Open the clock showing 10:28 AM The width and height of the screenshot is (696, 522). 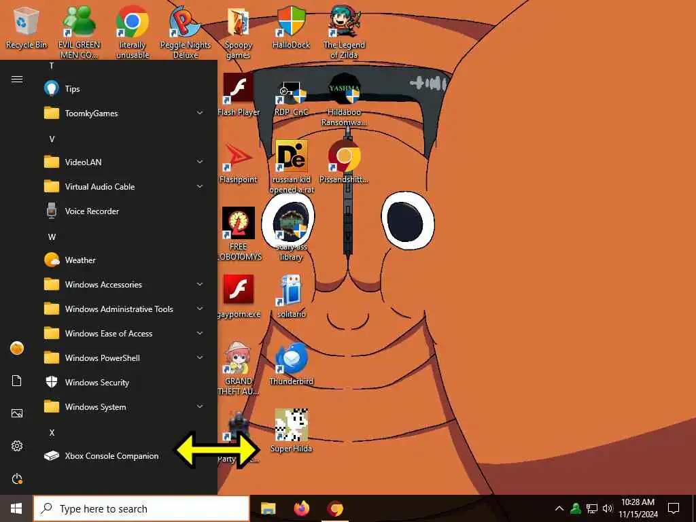pos(638,508)
